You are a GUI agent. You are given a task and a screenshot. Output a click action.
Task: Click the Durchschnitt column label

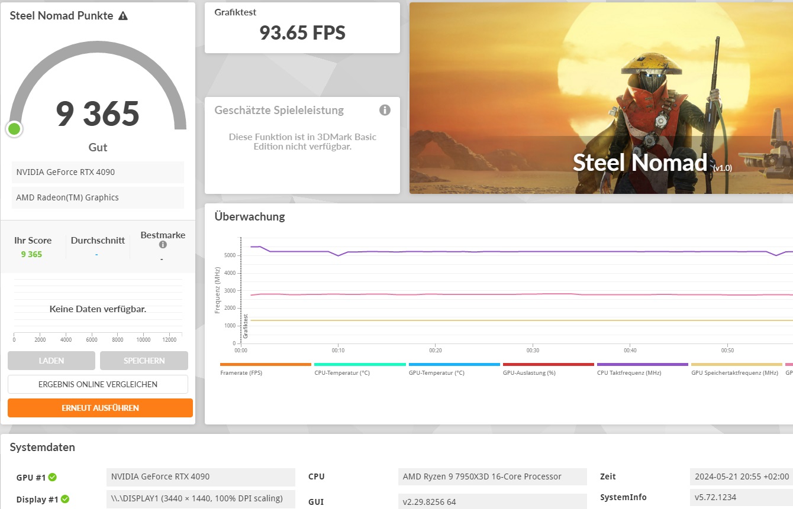point(98,241)
